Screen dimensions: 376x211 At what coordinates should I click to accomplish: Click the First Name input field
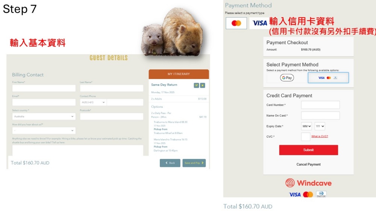(44, 88)
